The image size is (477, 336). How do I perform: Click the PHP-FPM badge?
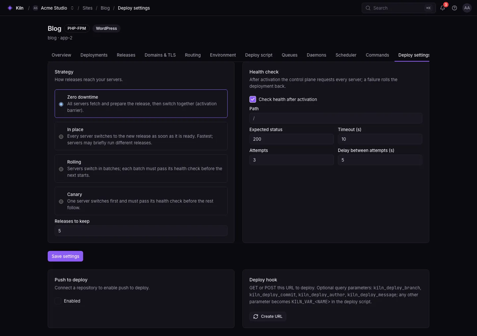click(77, 28)
